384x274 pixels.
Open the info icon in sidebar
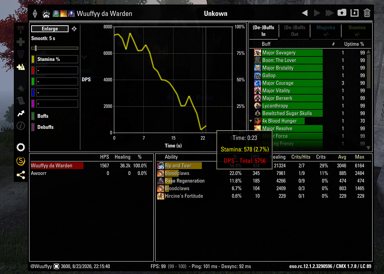click(20, 126)
